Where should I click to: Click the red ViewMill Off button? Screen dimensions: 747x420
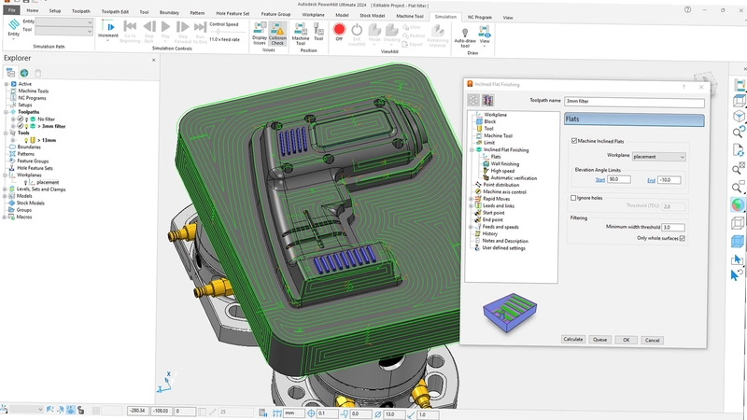[339, 30]
